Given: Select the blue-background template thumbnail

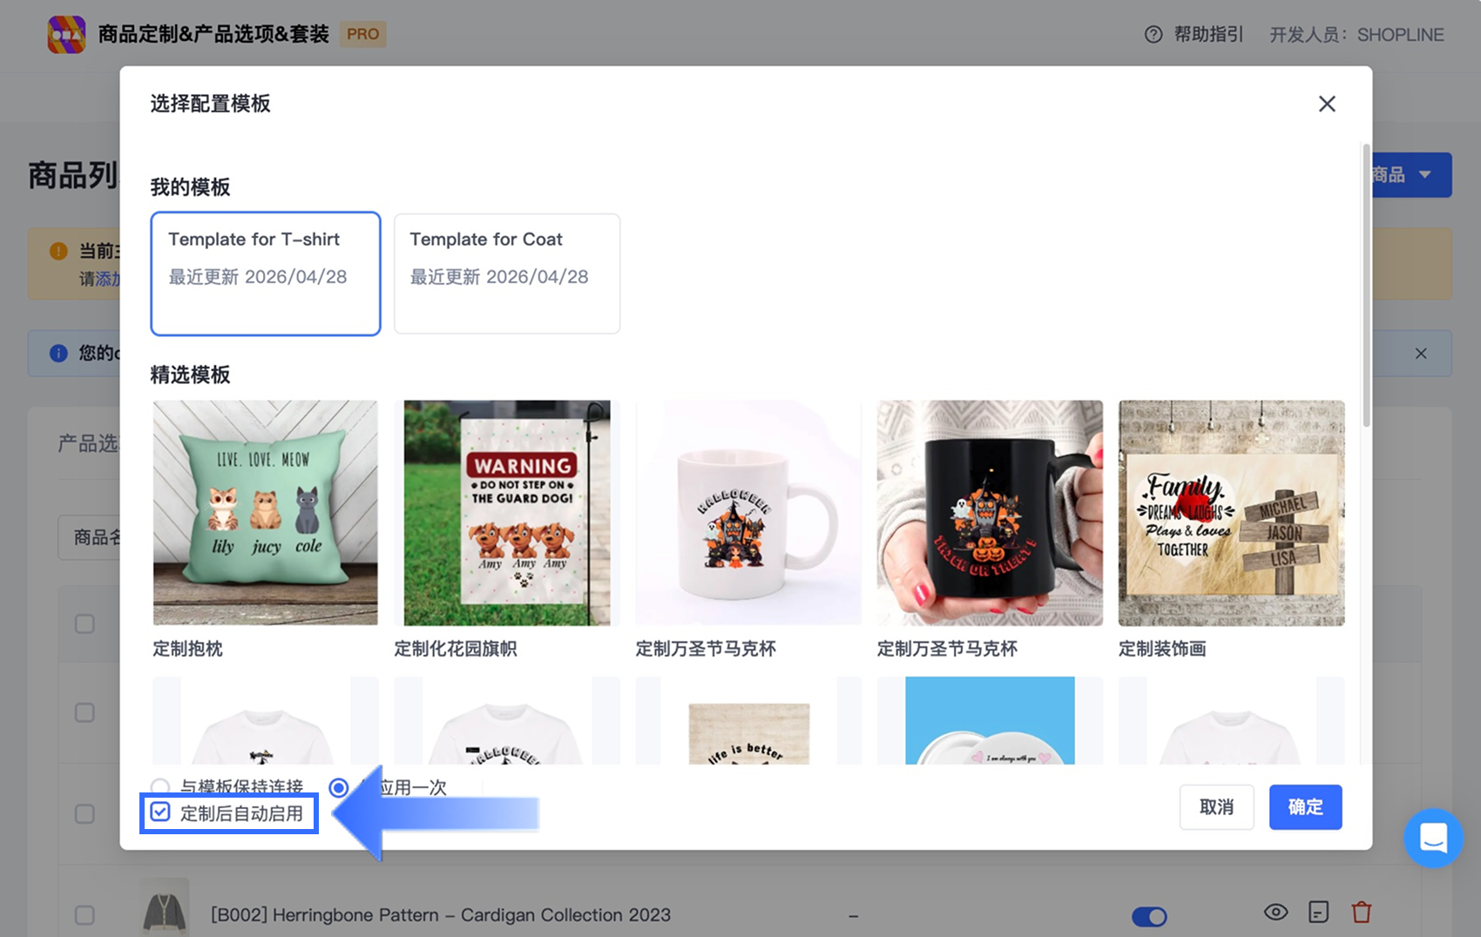Looking at the screenshot, I should pos(990,721).
